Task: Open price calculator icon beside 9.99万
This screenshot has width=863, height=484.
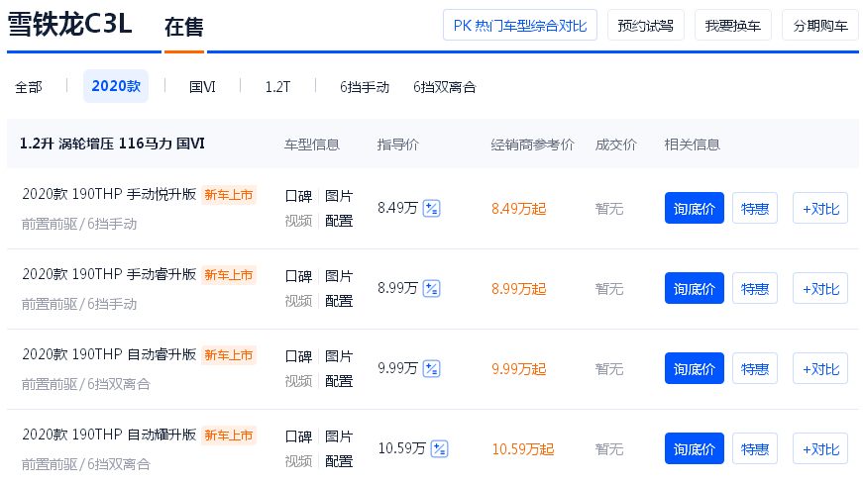Action: point(431,369)
